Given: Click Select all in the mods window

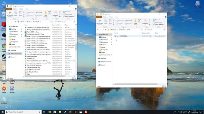Looking at the screenshot, I should 157,20.
